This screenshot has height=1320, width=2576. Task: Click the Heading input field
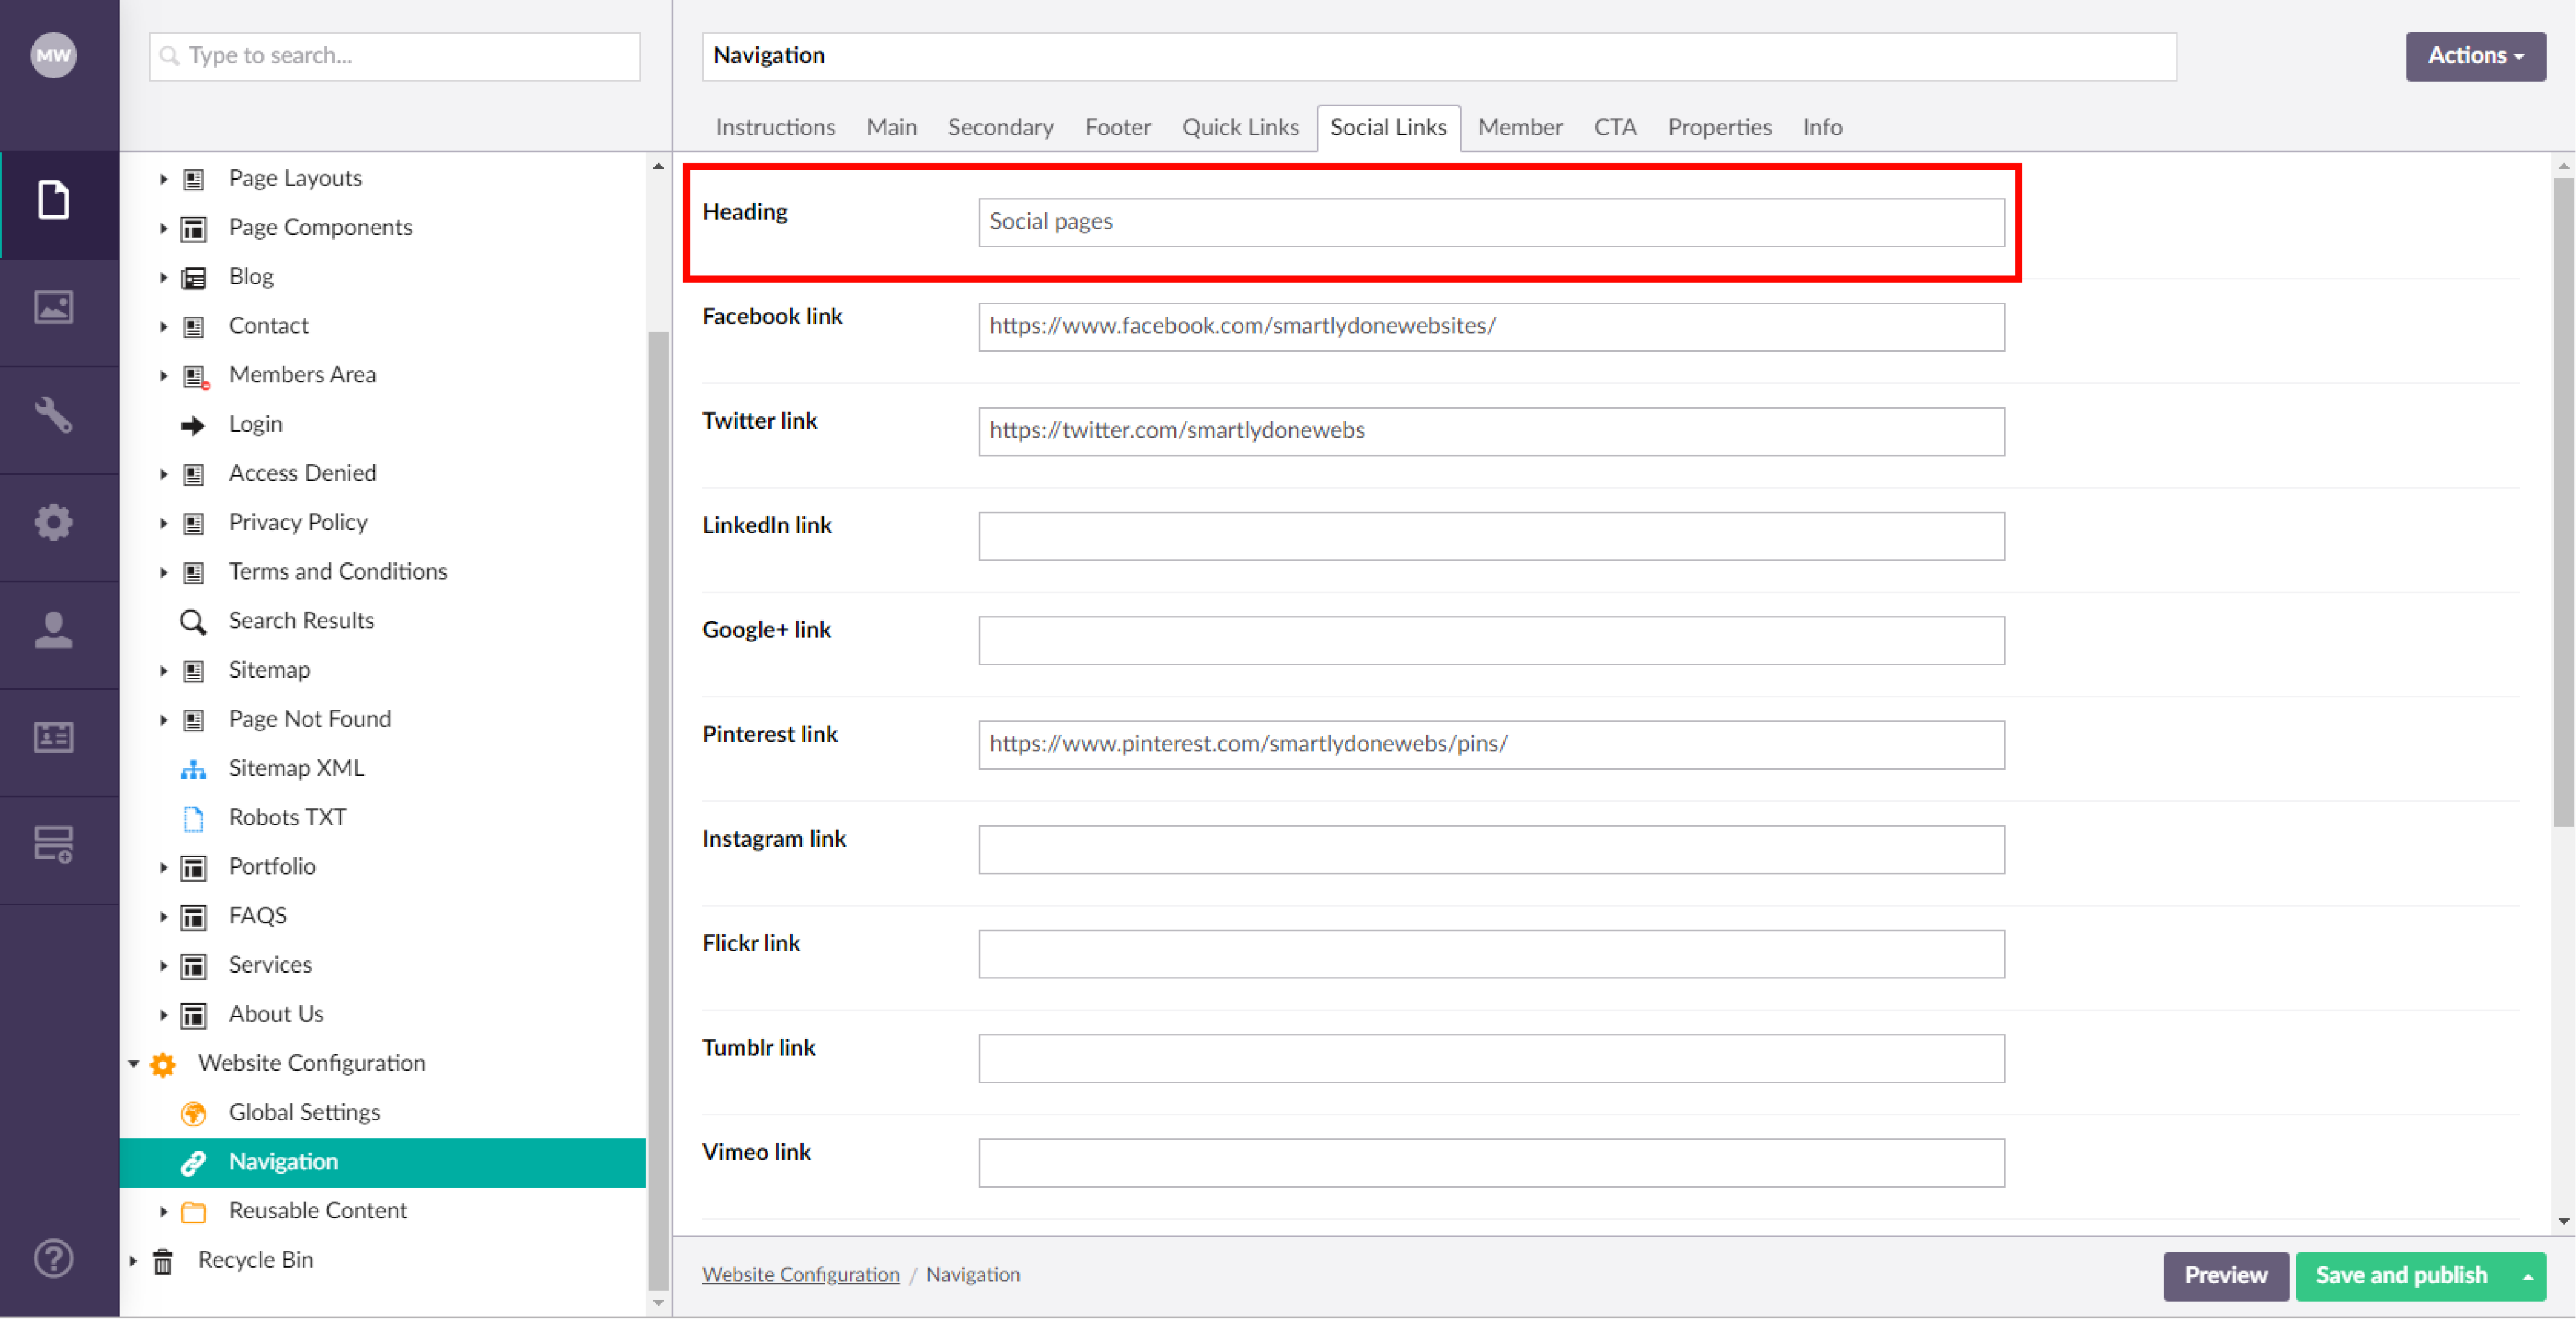pyautogui.click(x=1491, y=222)
